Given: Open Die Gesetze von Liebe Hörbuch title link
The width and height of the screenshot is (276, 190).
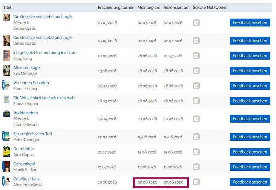Looking at the screenshot, I should click(43, 16).
